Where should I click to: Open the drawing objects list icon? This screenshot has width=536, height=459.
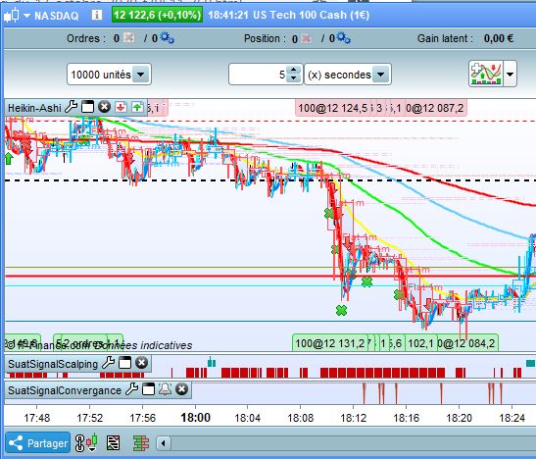[113, 443]
